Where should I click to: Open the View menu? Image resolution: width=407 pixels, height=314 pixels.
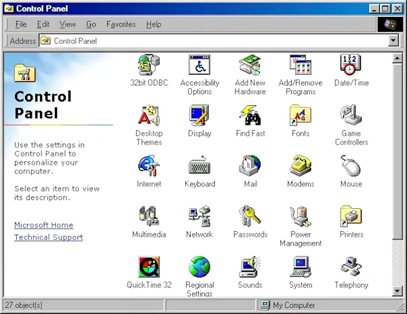tap(67, 24)
